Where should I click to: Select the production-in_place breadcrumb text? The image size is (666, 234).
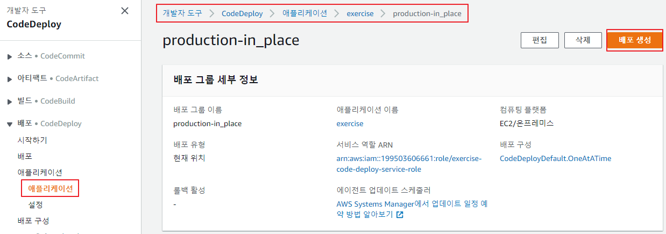click(x=427, y=13)
